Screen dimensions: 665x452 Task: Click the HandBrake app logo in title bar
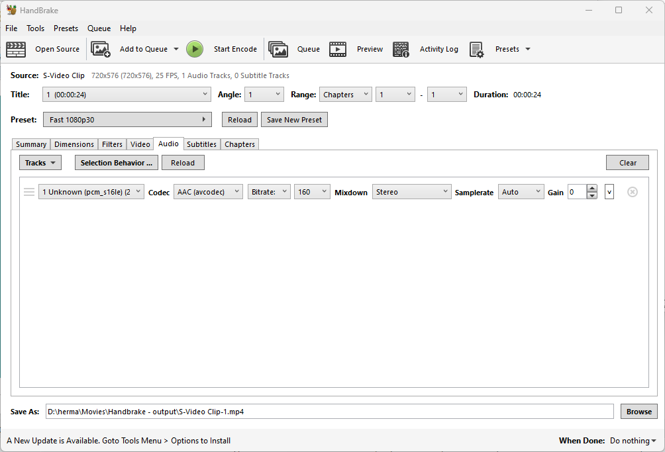[x=11, y=10]
